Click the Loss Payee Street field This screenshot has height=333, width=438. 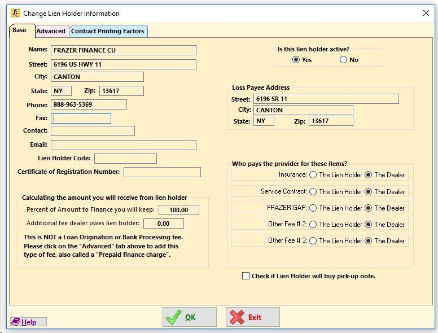(326, 99)
